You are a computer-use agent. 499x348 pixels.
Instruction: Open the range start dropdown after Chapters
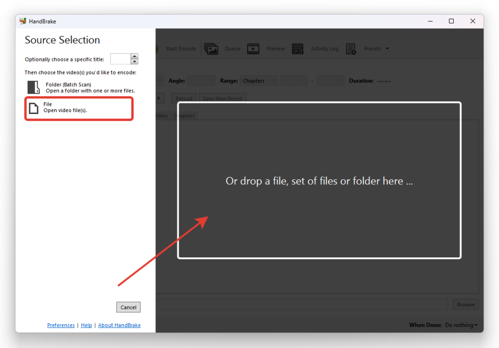[294, 81]
